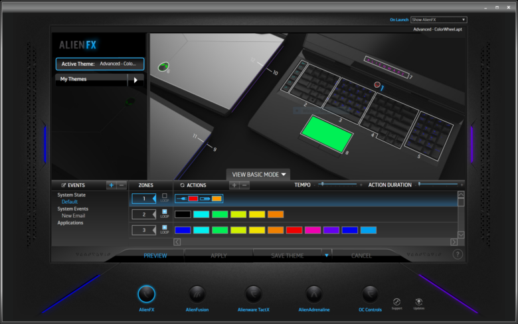This screenshot has height=324, width=518.
Task: Open the View Basic Mode dropdown
Action: click(258, 175)
